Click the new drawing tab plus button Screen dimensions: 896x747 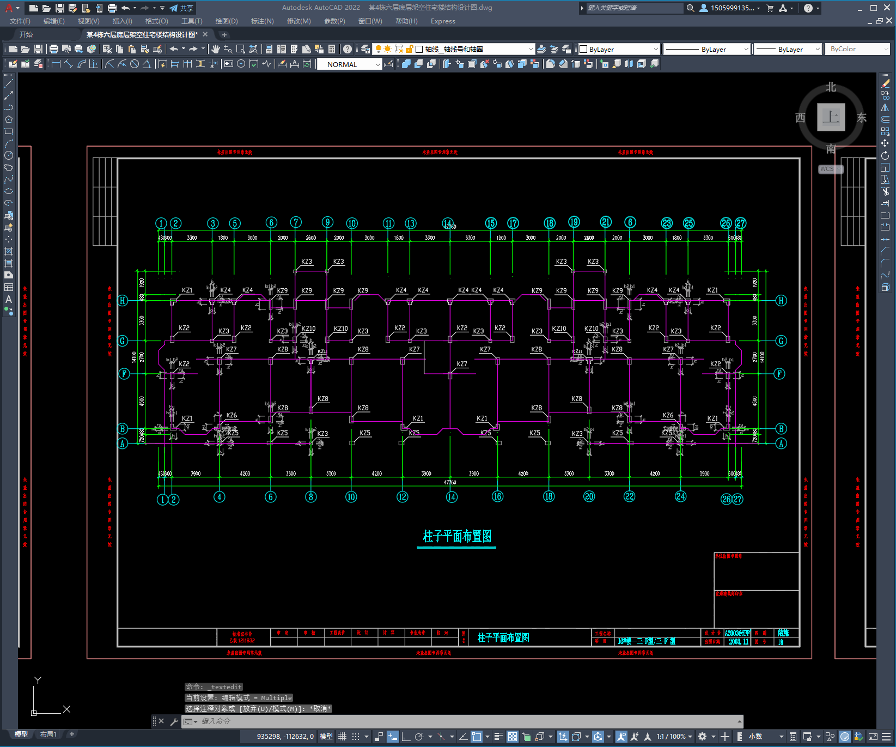(x=224, y=34)
